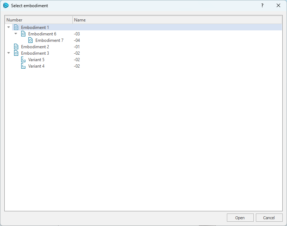Image resolution: width=287 pixels, height=226 pixels.
Task: Collapse the Embodiment 6 tree node
Action: (16, 34)
